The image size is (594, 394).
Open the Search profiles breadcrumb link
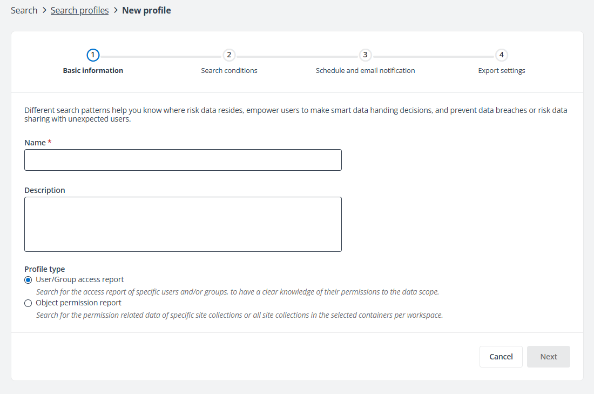[79, 10]
